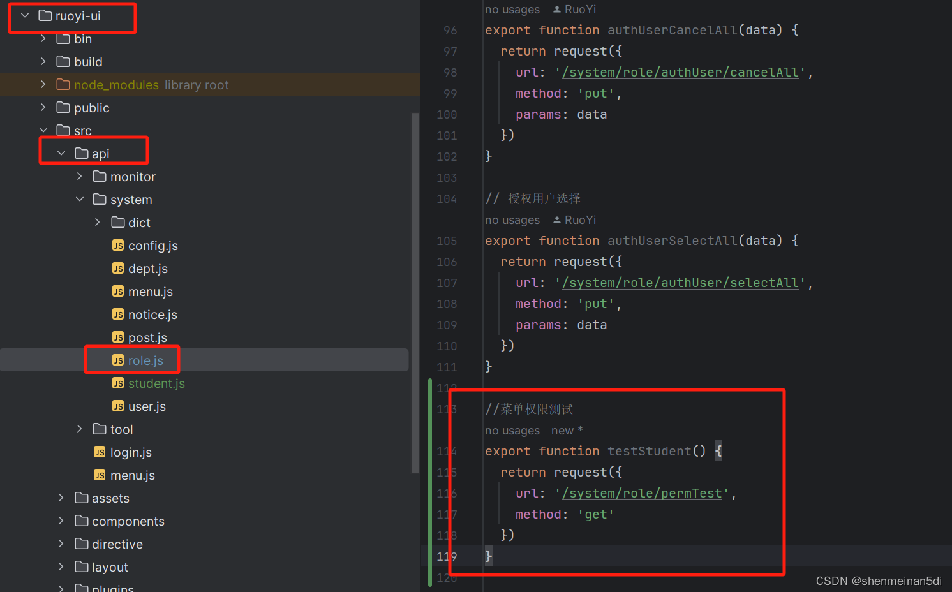Click the notice.js JS file icon
This screenshot has width=952, height=592.
118,314
